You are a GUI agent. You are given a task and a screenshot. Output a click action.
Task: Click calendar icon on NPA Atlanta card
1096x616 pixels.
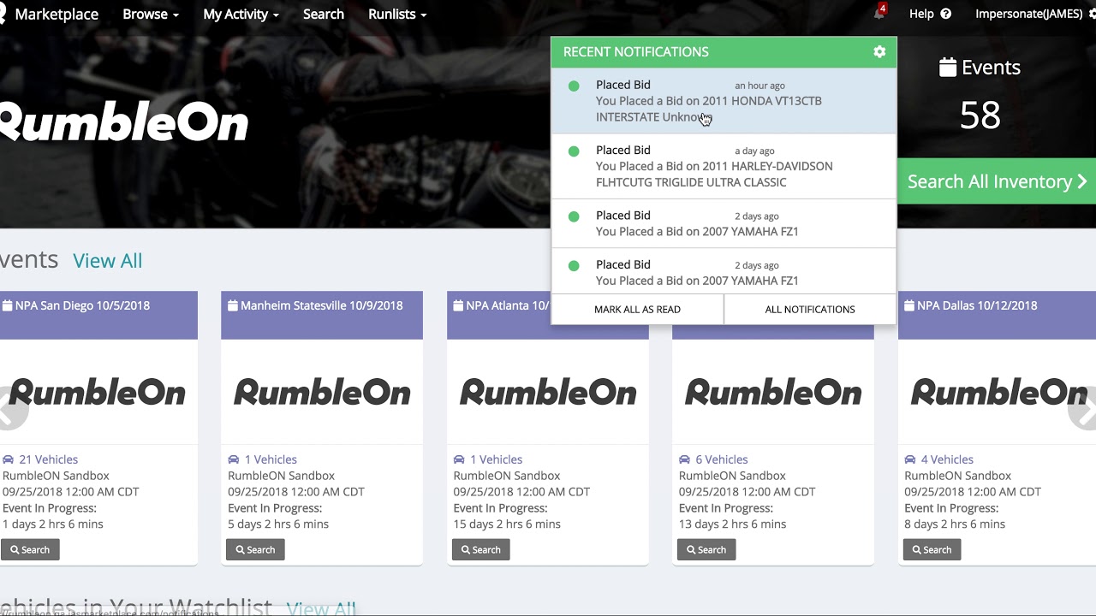tap(458, 305)
